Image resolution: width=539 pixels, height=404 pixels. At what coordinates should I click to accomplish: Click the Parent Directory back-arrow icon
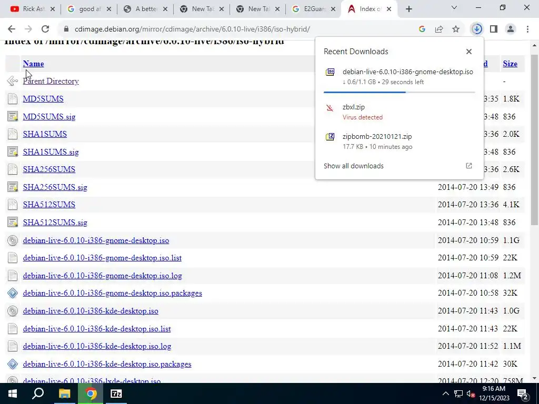click(x=13, y=81)
